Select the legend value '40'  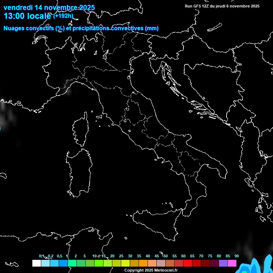(x=148, y=256)
